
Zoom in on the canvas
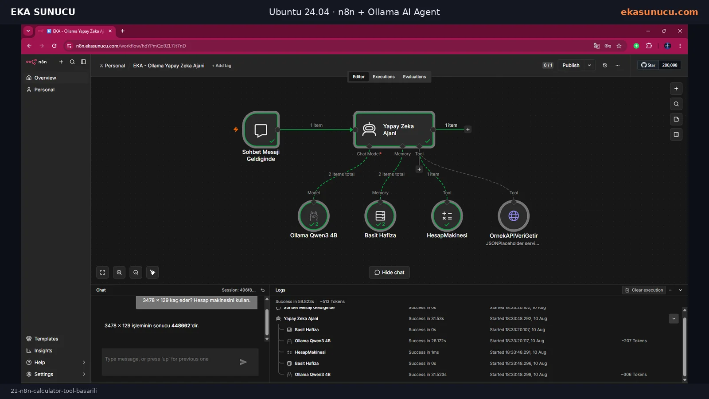119,273
